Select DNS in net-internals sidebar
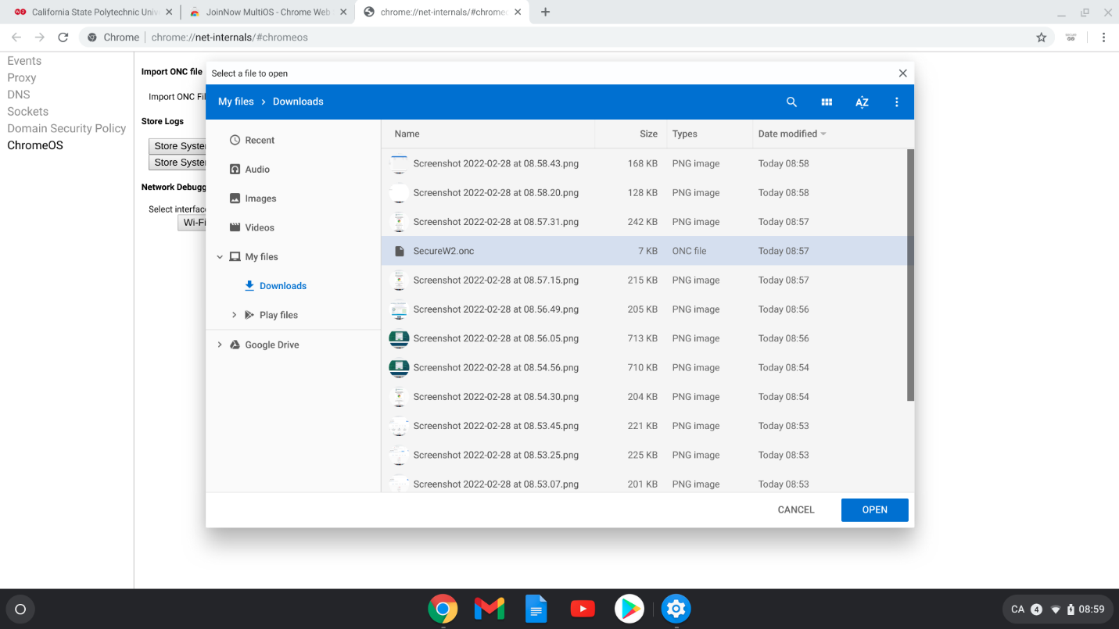 [19, 95]
